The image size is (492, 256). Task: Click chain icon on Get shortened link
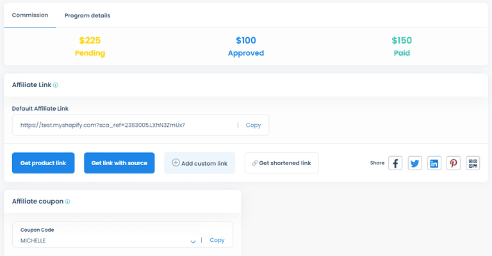[x=254, y=163]
